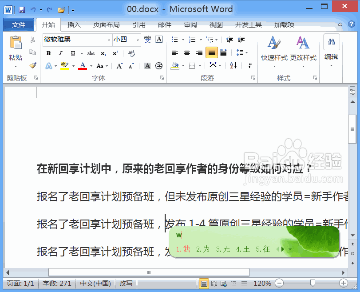Click the font color A icon
This screenshot has width=360, height=292.
click(83, 65)
